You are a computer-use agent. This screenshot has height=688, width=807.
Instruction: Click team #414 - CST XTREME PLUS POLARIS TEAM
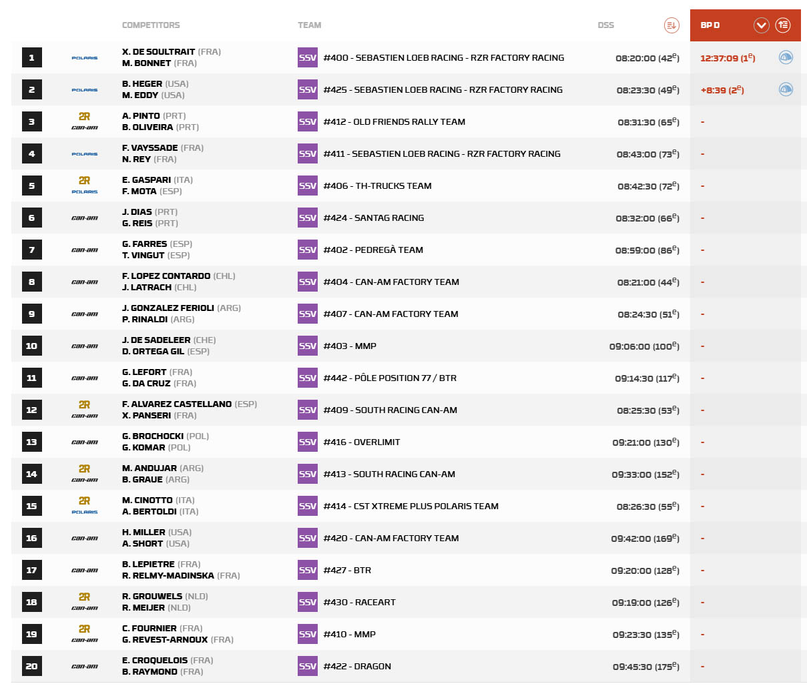tap(411, 506)
